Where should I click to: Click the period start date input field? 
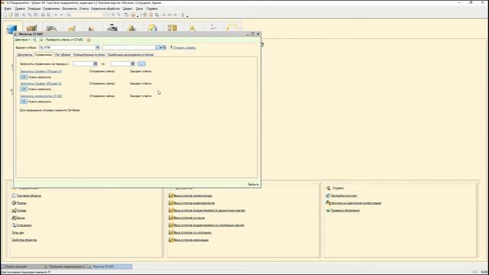[83, 63]
